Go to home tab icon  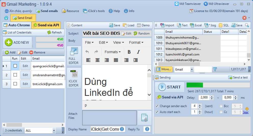6,18
